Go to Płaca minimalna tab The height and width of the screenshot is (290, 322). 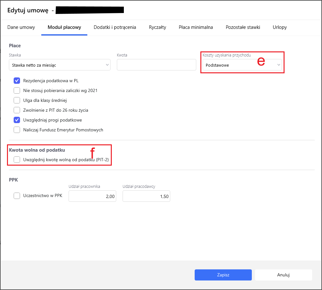tap(196, 27)
